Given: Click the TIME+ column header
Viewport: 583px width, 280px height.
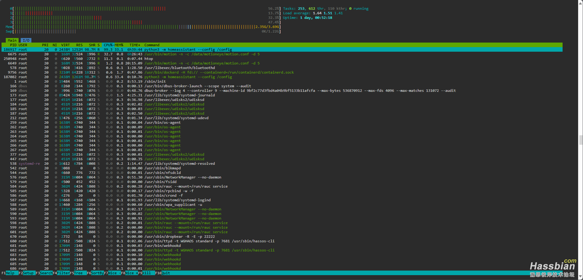Looking at the screenshot, I should pyautogui.click(x=135, y=45).
